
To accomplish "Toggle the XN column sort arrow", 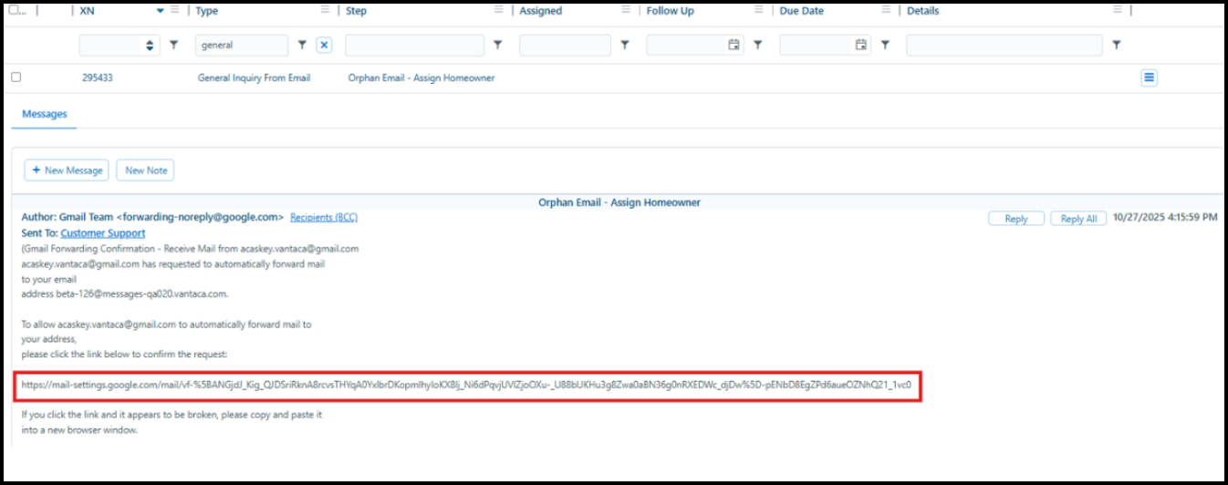I will coord(161,11).
